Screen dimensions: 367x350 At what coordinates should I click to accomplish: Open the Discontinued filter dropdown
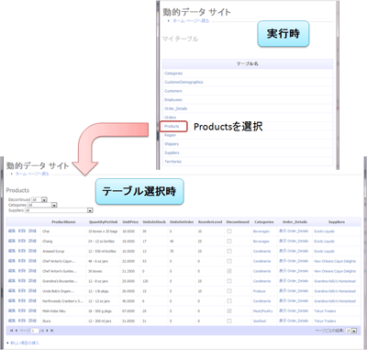(x=39, y=199)
